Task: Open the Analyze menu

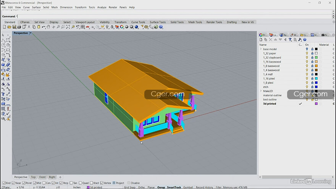Action: point(102,7)
